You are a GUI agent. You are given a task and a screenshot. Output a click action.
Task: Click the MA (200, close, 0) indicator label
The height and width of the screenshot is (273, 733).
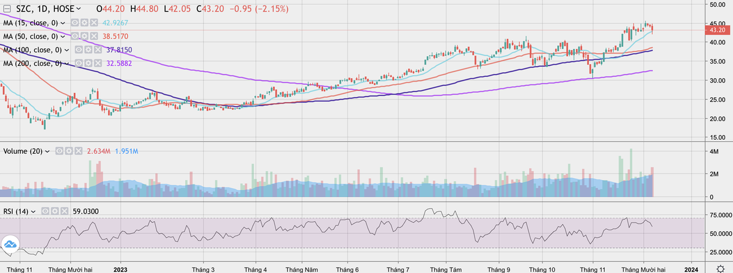[32, 63]
